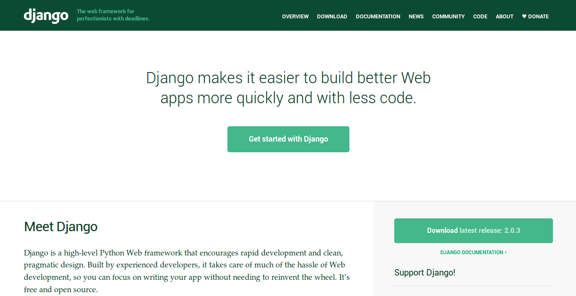Click the heart Donate link

pyautogui.click(x=535, y=17)
